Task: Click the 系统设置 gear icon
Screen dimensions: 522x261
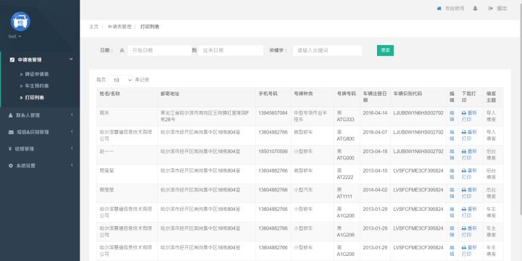Action: pyautogui.click(x=11, y=165)
